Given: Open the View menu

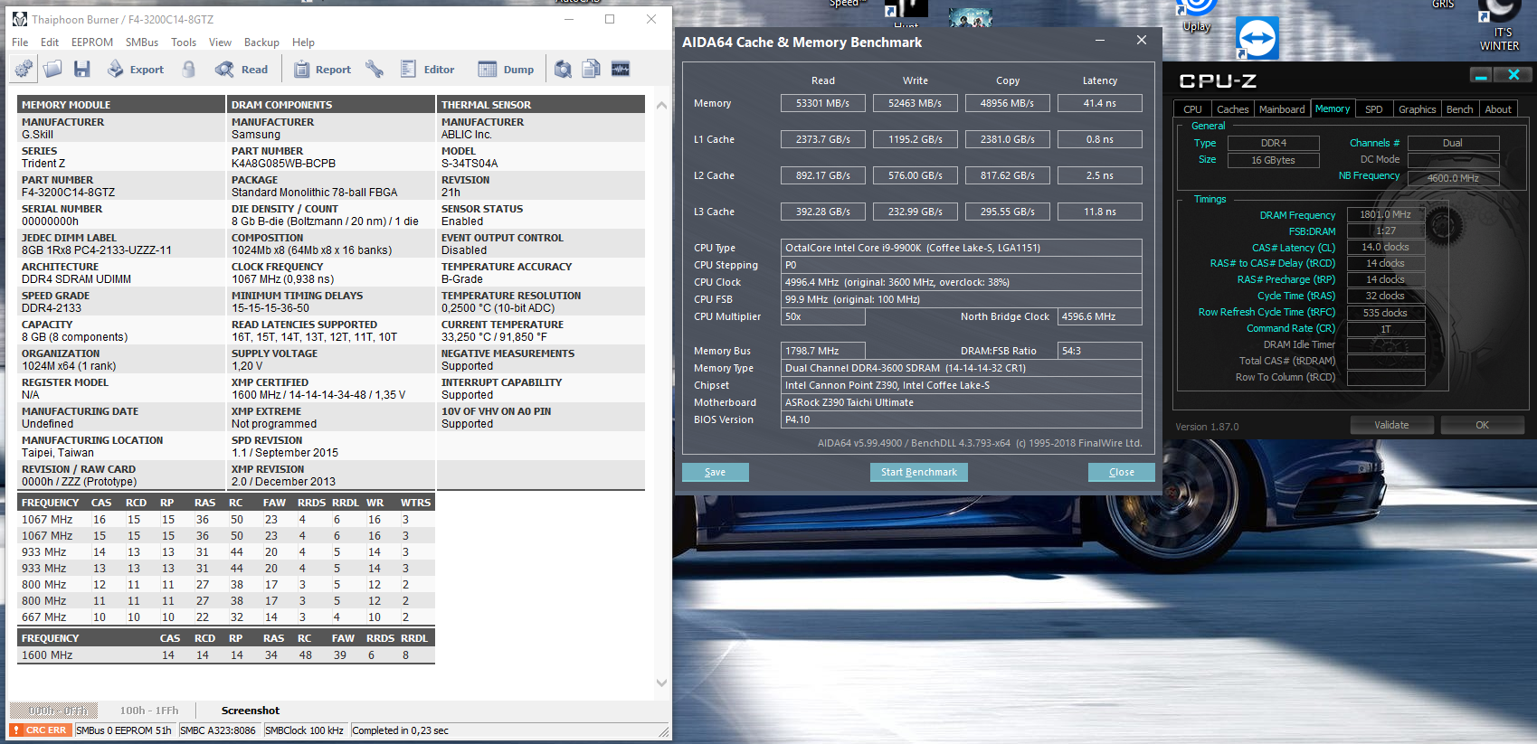Looking at the screenshot, I should pyautogui.click(x=221, y=42).
